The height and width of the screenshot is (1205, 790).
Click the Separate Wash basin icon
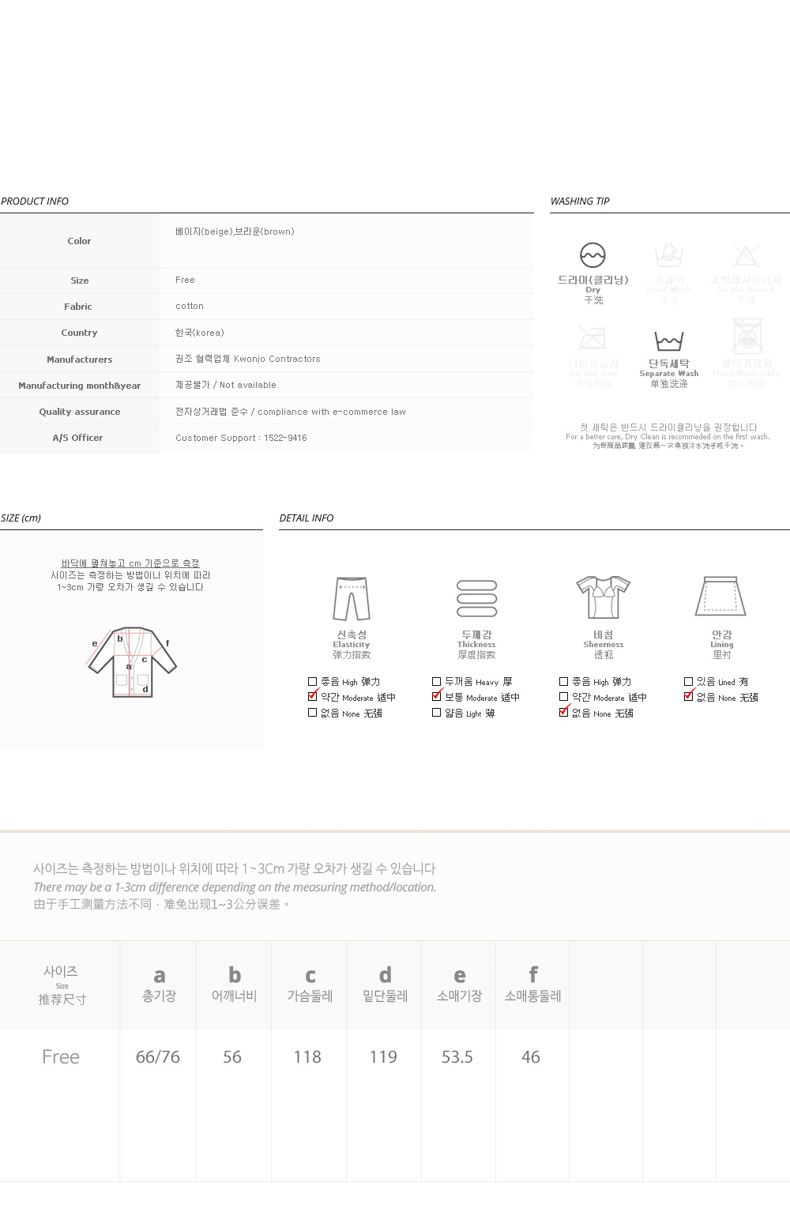tap(668, 341)
